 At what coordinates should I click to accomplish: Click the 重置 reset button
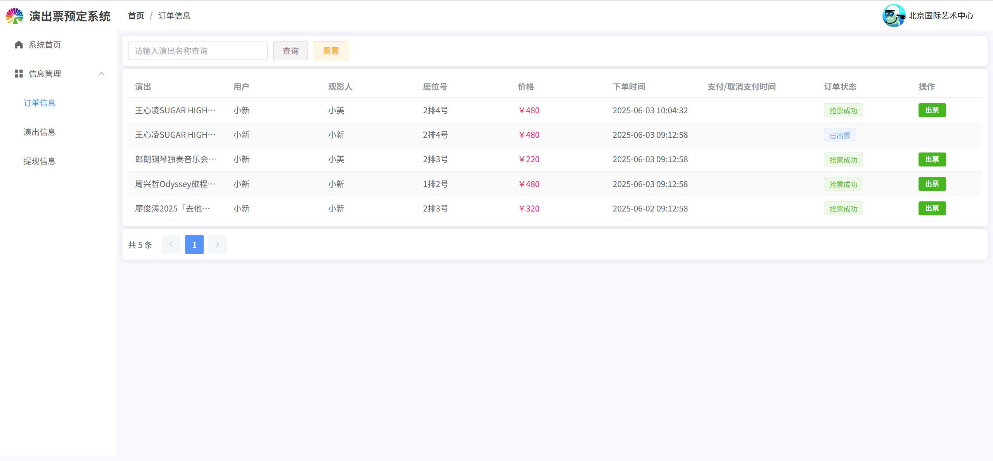(x=331, y=51)
